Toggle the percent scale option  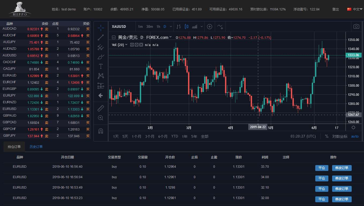[327, 136]
